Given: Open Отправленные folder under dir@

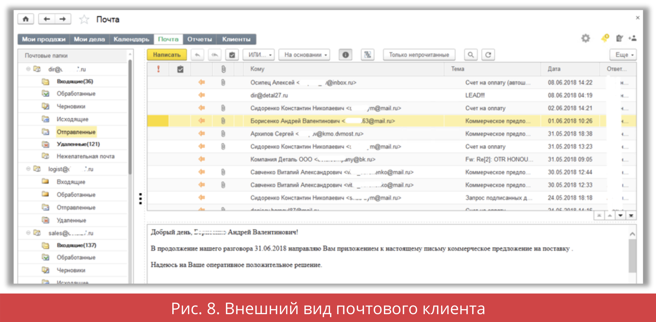Looking at the screenshot, I should pos(76,132).
